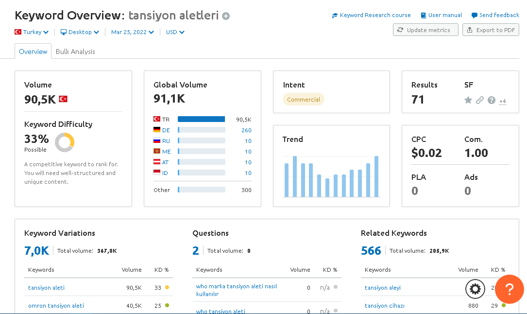Click the +4 more SERP features
This screenshot has width=527, height=314.
coord(502,101)
